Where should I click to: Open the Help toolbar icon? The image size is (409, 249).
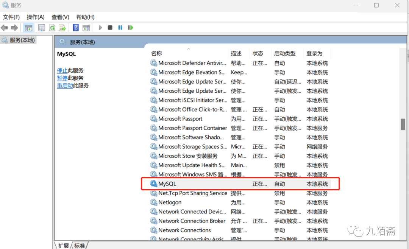point(76,28)
